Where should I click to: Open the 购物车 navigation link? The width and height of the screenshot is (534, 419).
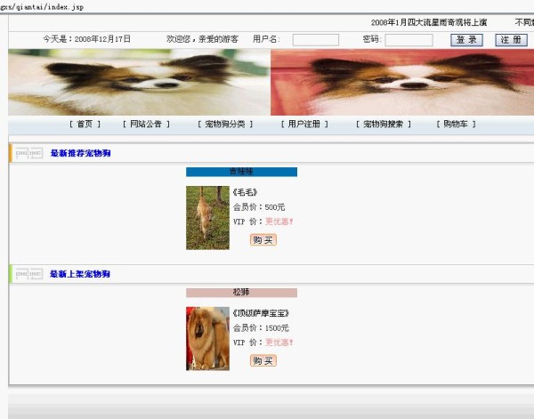coord(456,124)
